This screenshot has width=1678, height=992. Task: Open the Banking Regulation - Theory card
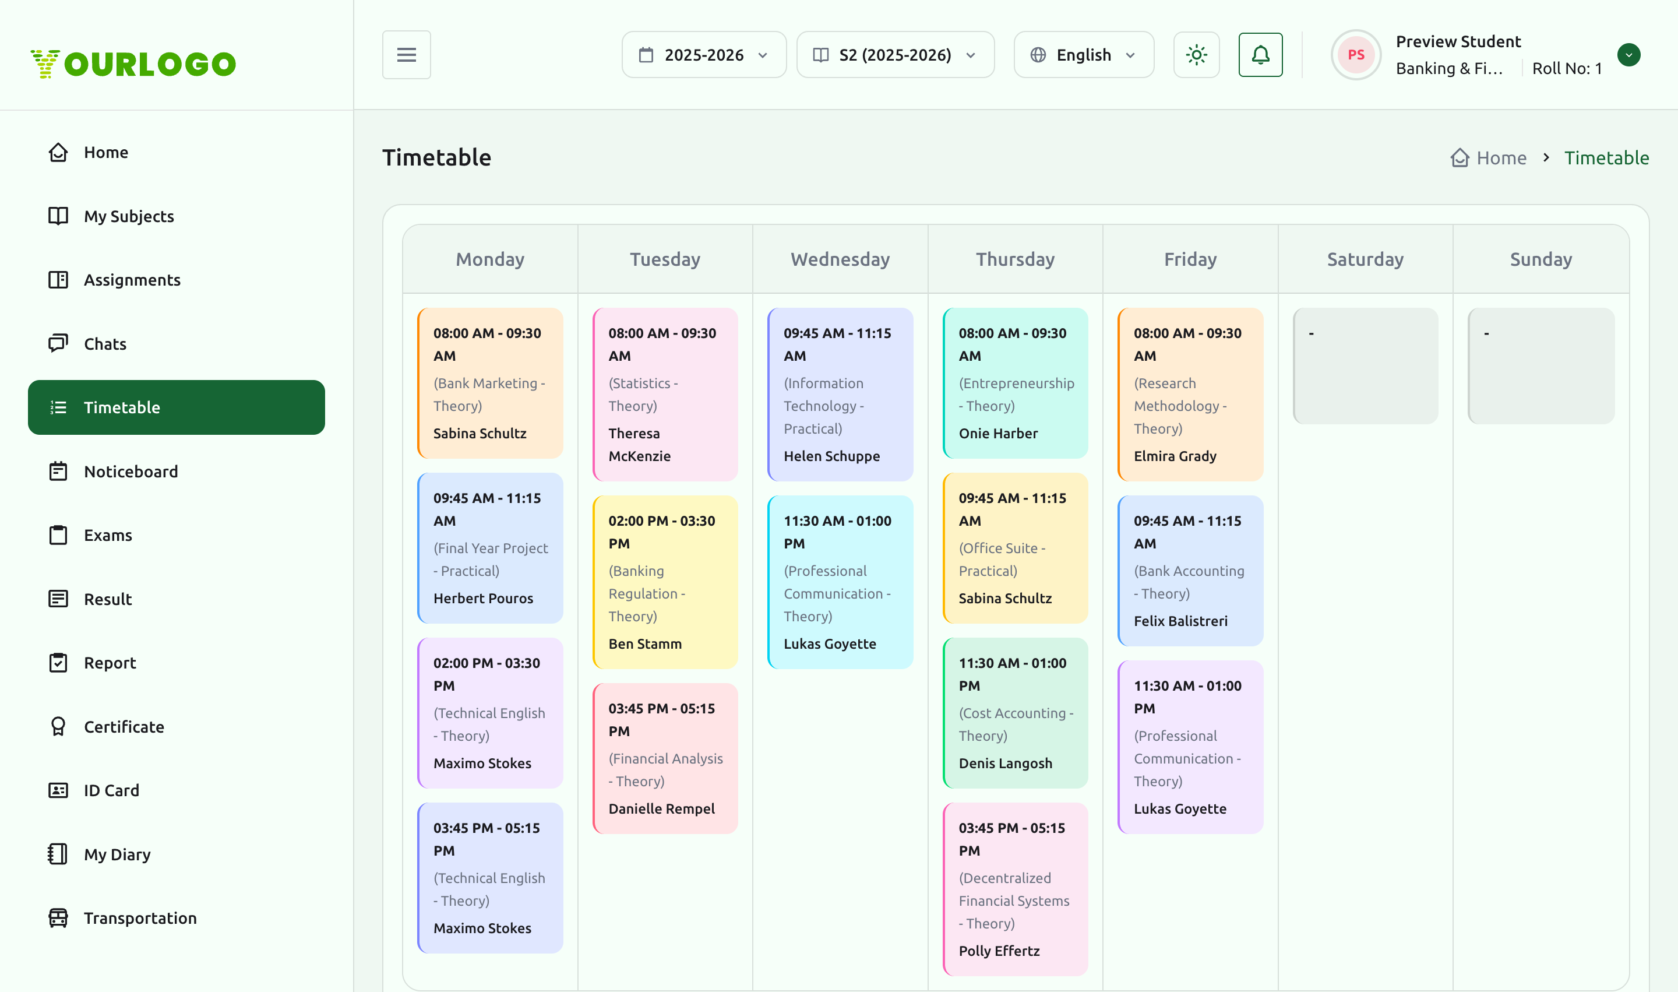tap(665, 582)
